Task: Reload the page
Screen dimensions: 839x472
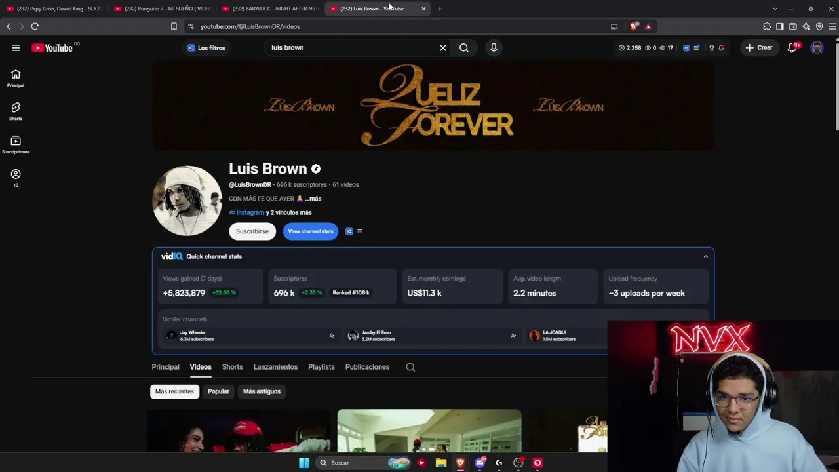Action: coord(35,26)
